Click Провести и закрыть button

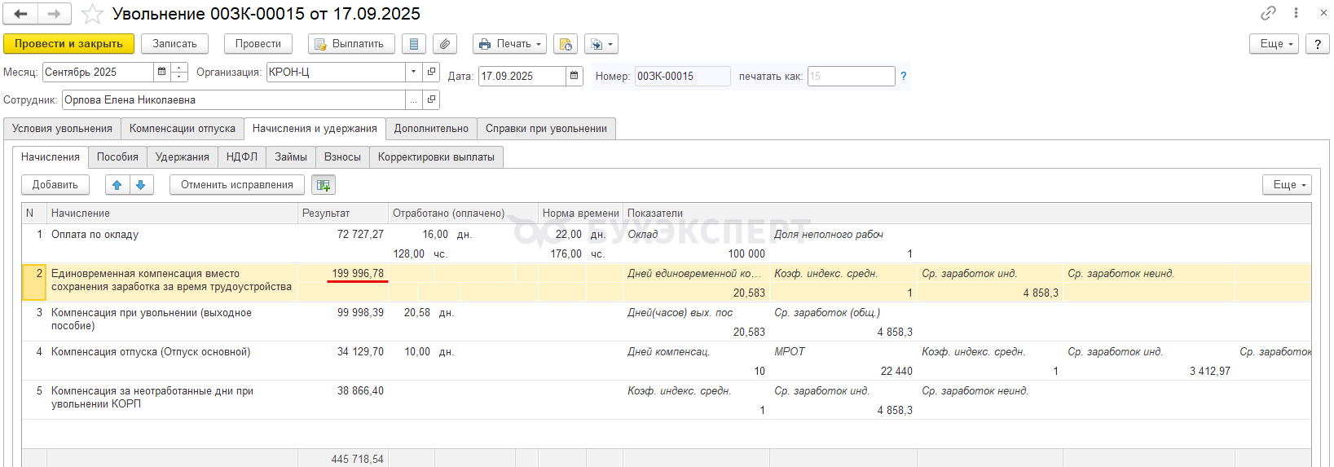(68, 44)
